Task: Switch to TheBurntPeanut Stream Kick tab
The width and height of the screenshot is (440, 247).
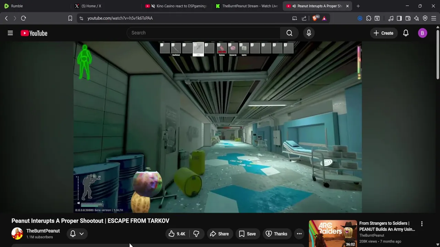Action: pos(247,6)
